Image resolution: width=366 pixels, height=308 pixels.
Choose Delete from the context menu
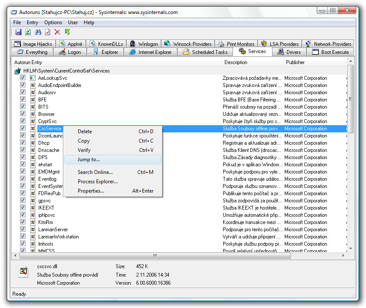[113, 132]
